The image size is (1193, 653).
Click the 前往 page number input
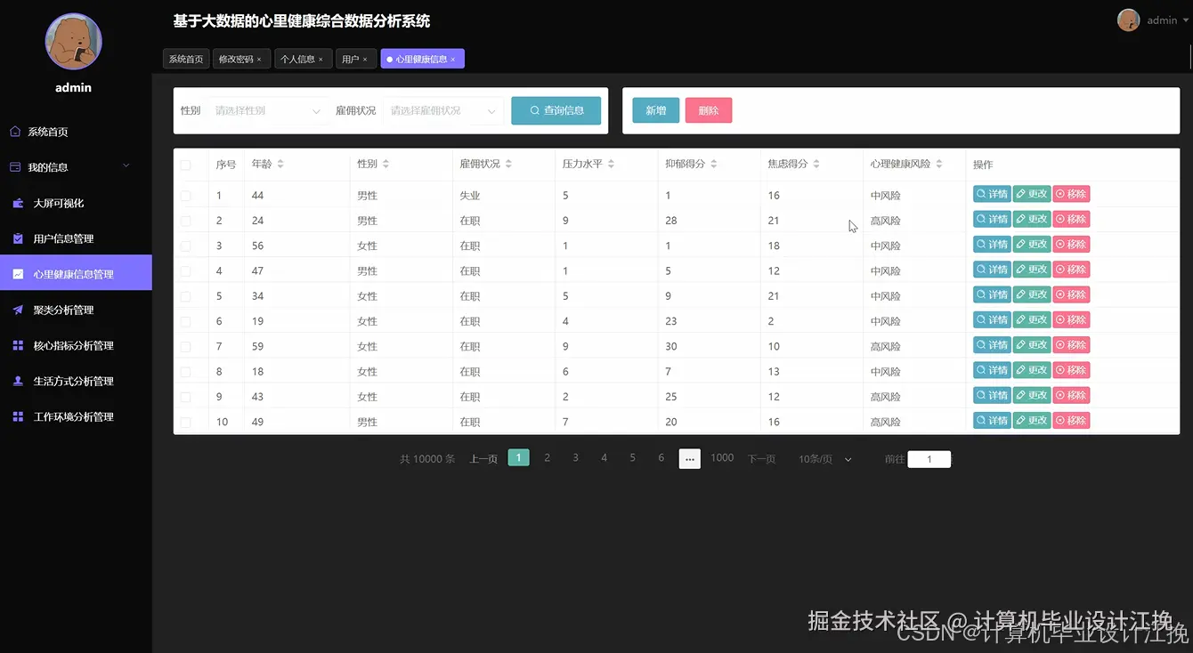(929, 459)
